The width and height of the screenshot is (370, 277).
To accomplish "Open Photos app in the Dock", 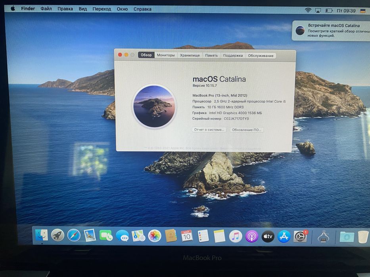I will (155, 236).
